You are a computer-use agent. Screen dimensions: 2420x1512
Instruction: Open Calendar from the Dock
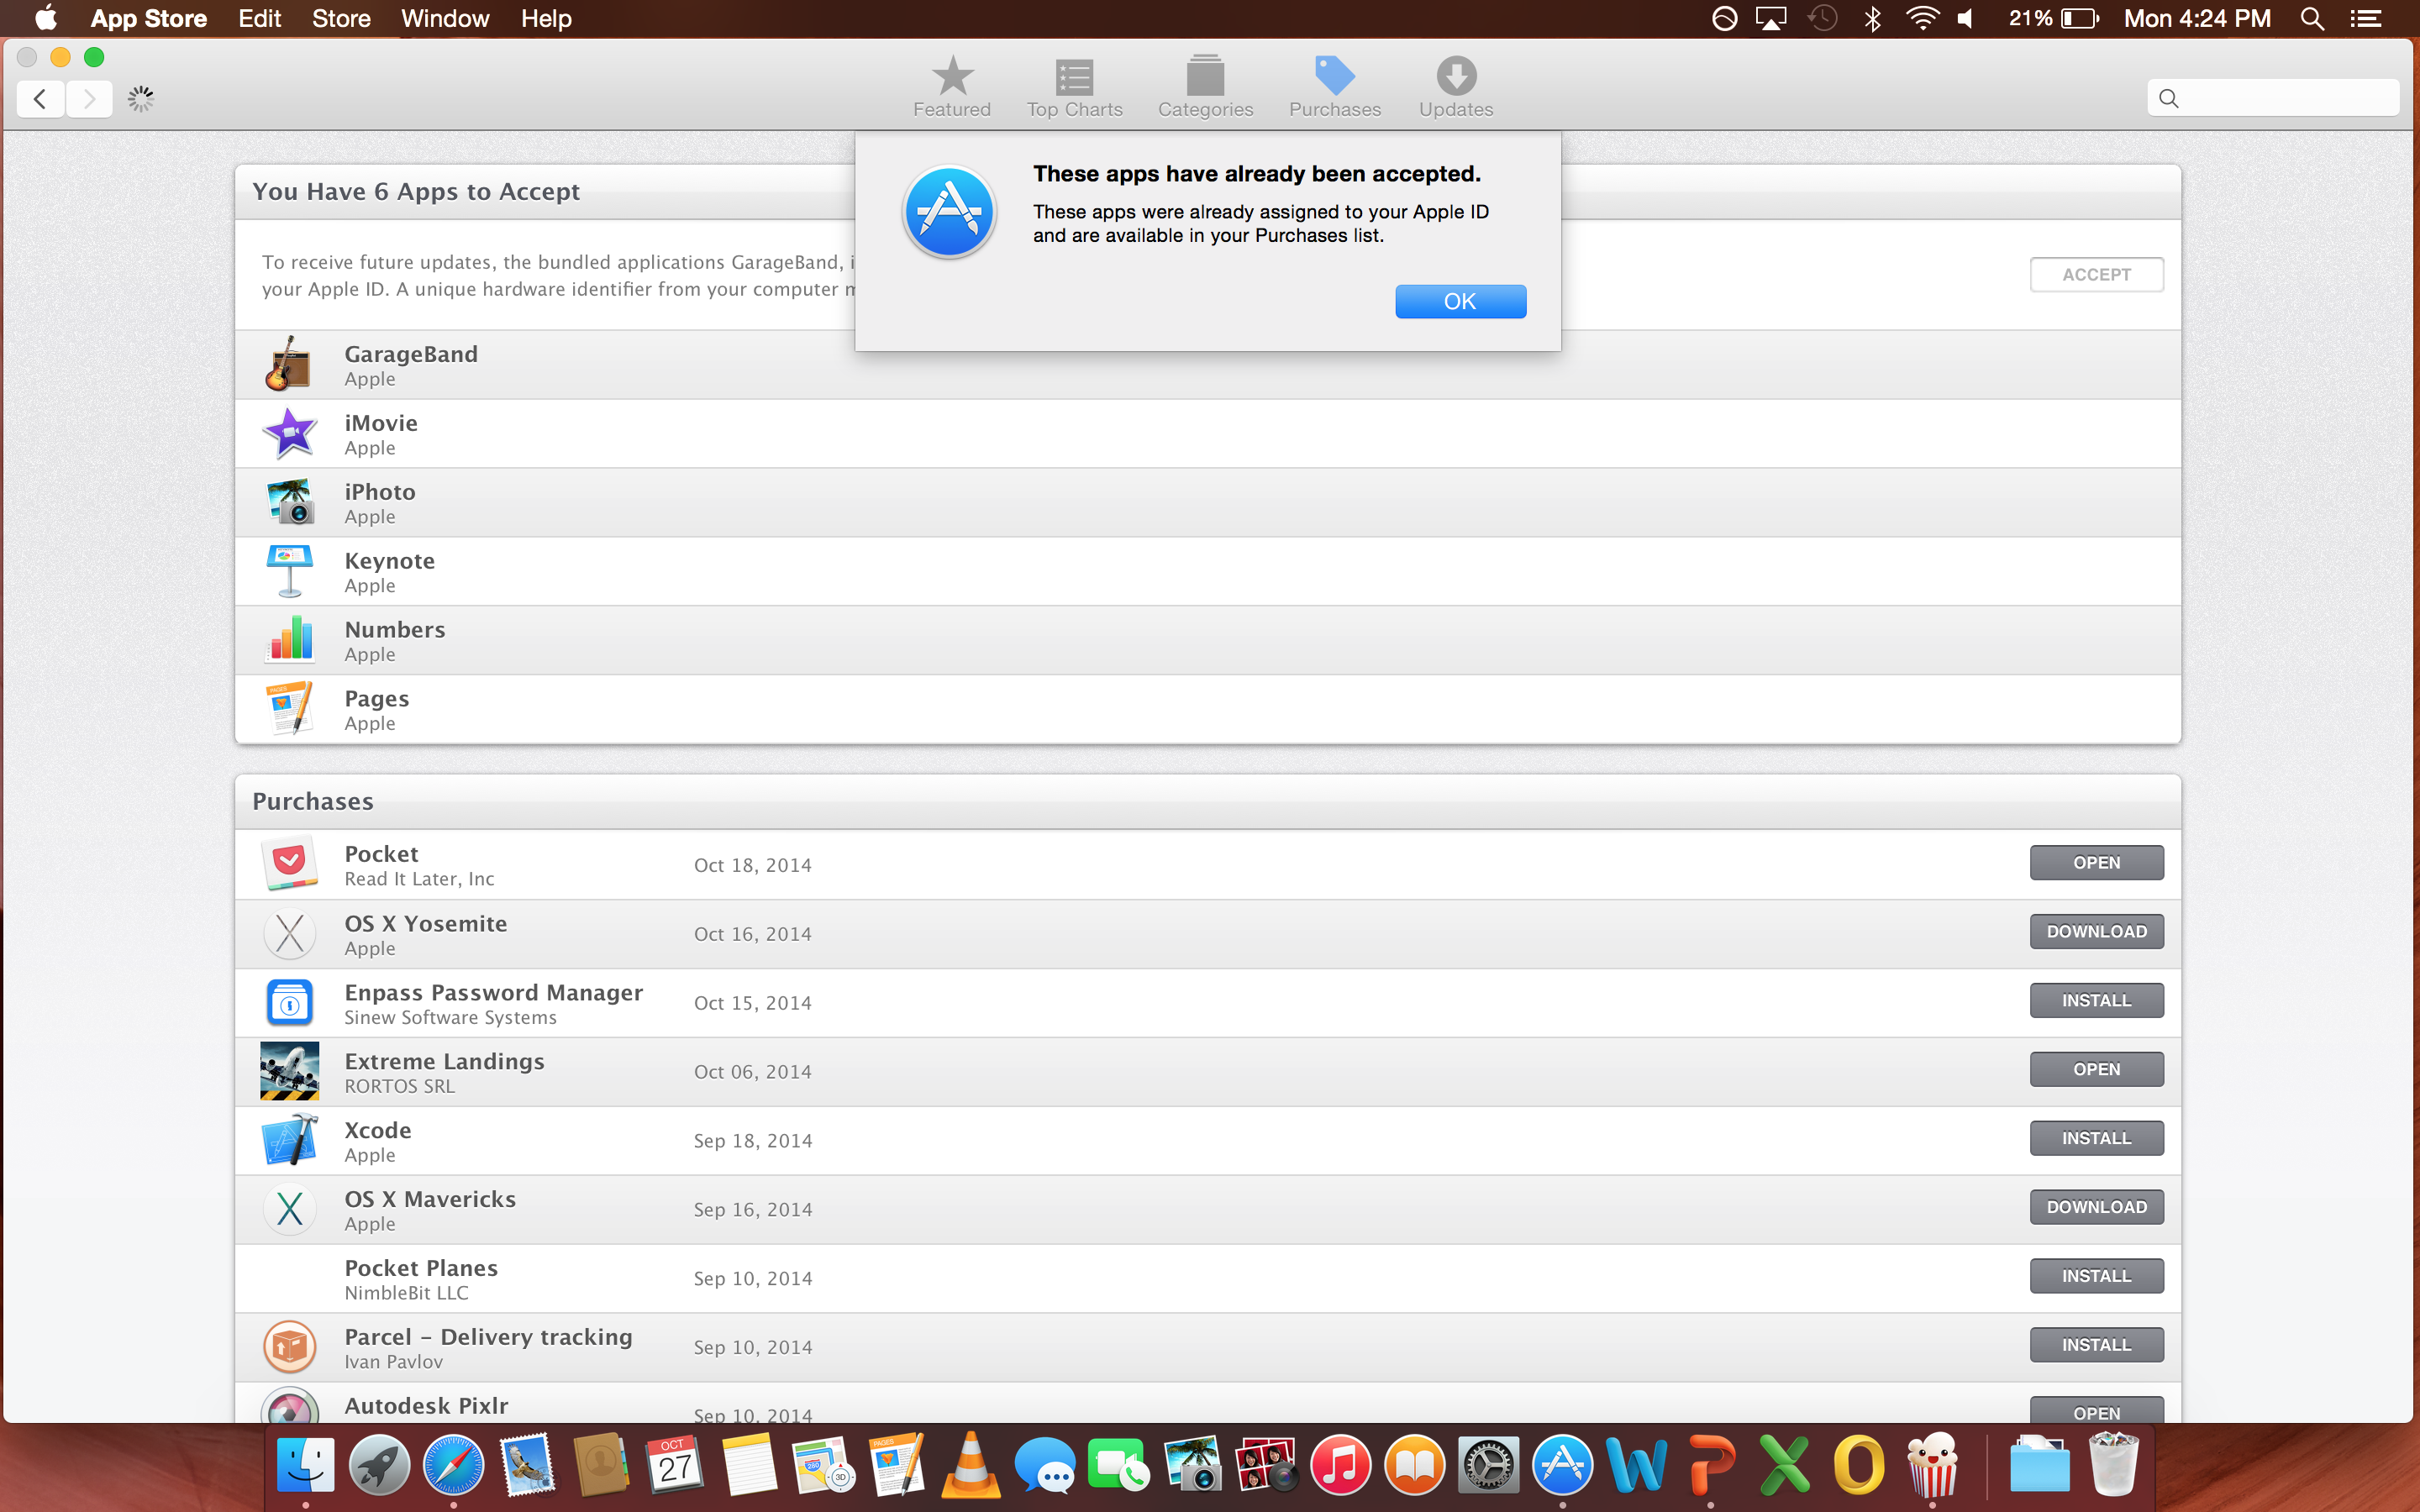coord(675,1465)
